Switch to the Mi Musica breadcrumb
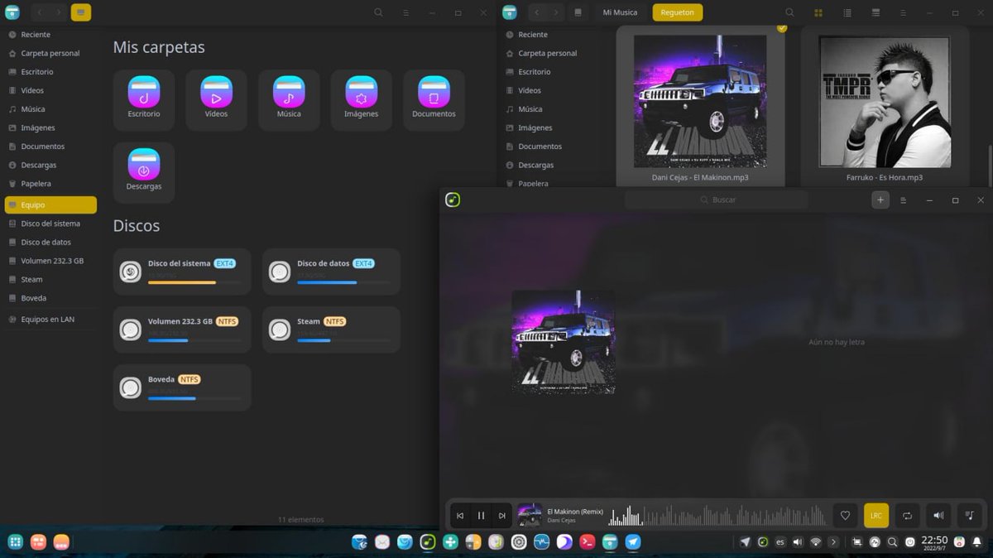Viewport: 993px width, 558px height. (x=620, y=12)
